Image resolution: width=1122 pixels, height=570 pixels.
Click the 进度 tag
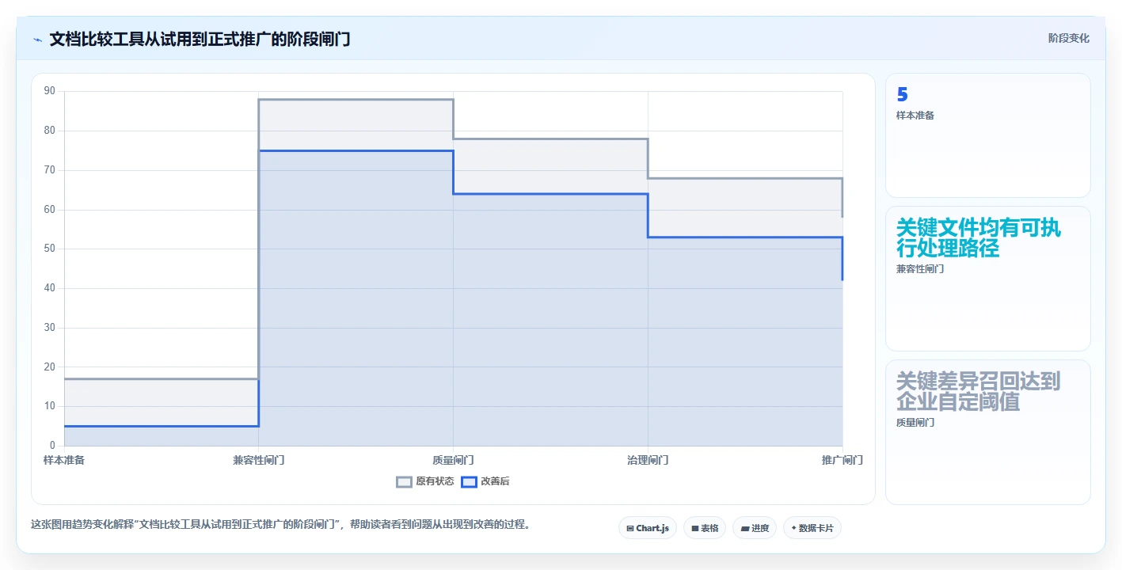click(x=755, y=528)
